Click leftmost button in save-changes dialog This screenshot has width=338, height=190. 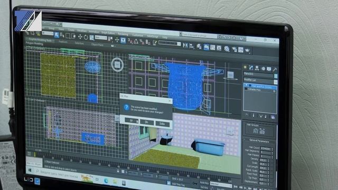tap(132, 120)
